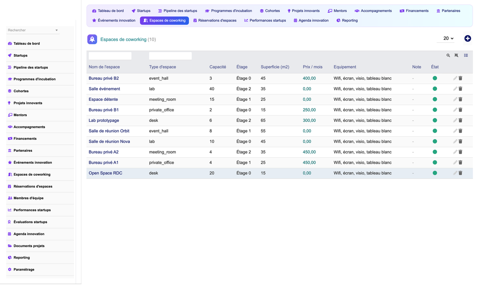Open the Événements innovation top tab

[x=114, y=20]
